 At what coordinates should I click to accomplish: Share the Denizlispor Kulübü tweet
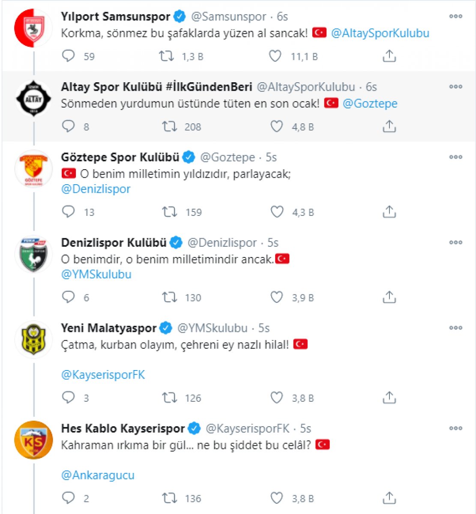coord(389,297)
